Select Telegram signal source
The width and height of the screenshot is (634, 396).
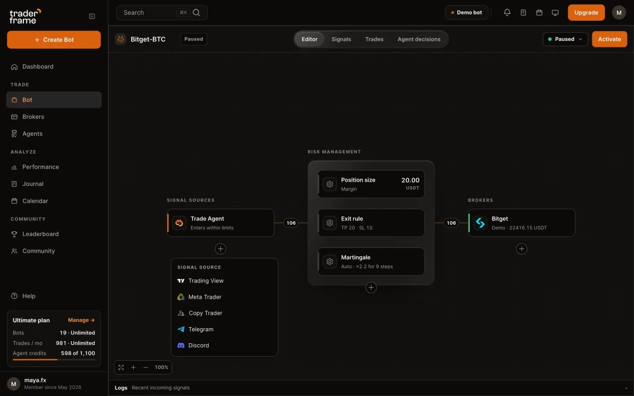pyautogui.click(x=224, y=329)
